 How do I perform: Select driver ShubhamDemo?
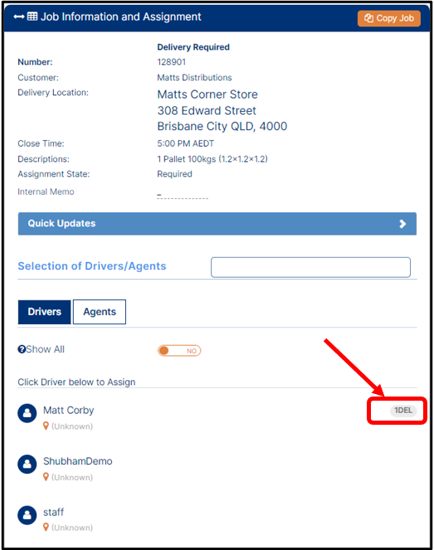(x=77, y=461)
